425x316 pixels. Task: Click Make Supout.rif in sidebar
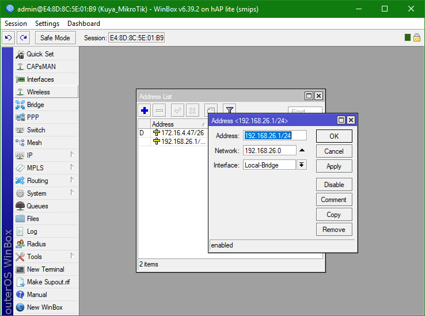(46, 282)
